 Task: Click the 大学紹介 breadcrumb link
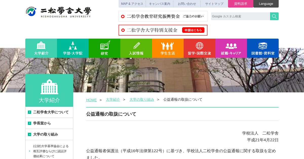coord(113,99)
